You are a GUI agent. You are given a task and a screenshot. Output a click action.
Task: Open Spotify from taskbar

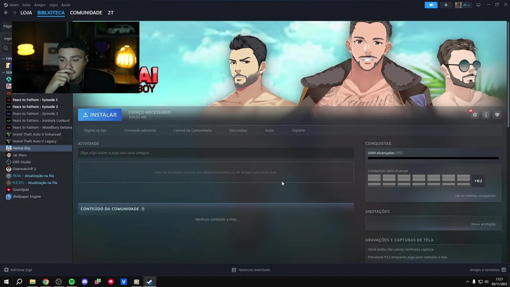pos(72,282)
